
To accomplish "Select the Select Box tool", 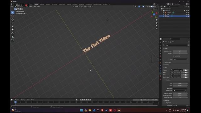I will pos(13,13).
